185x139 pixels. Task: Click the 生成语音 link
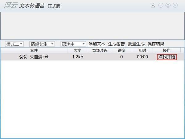tap(117, 44)
